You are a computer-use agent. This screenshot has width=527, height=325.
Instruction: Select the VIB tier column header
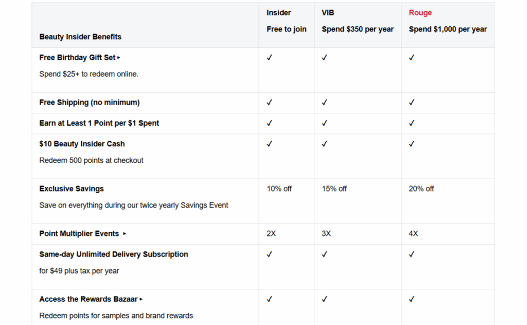(328, 13)
